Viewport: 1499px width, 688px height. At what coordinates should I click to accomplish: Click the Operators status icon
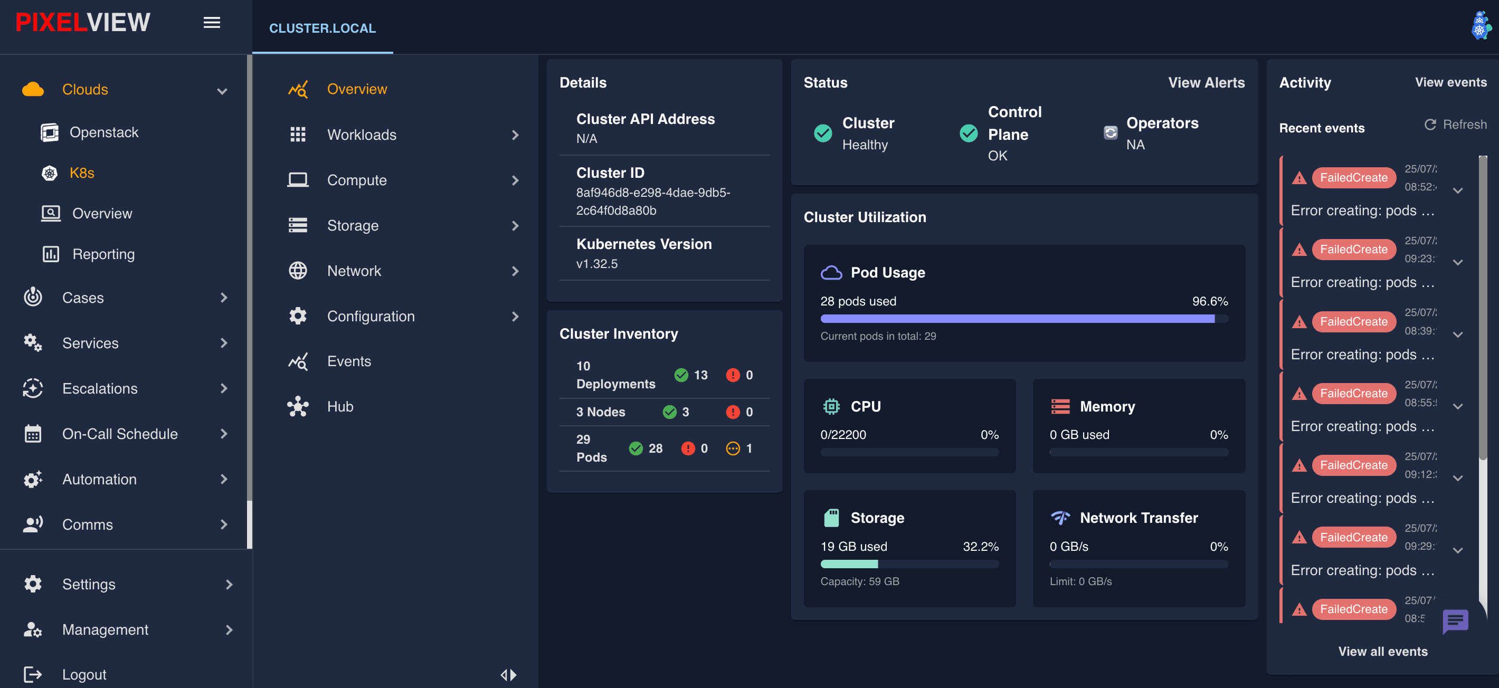(x=1111, y=133)
